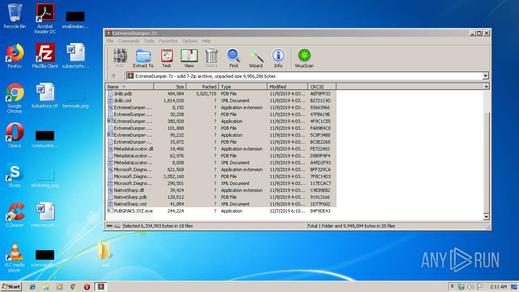
Task: Go up one folder level arrow
Action: 114,76
